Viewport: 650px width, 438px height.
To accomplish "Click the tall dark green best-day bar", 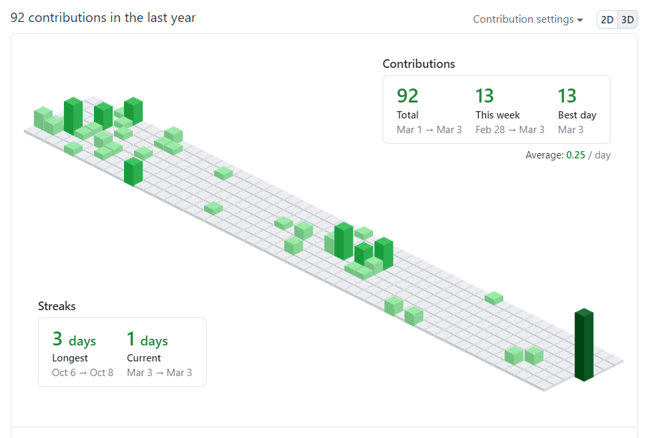I will 584,346.
